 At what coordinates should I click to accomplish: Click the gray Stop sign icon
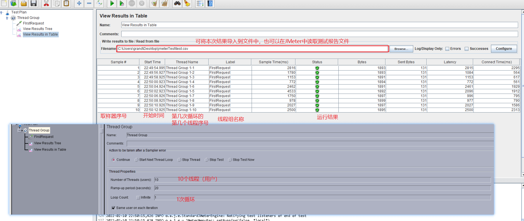coord(132,3)
